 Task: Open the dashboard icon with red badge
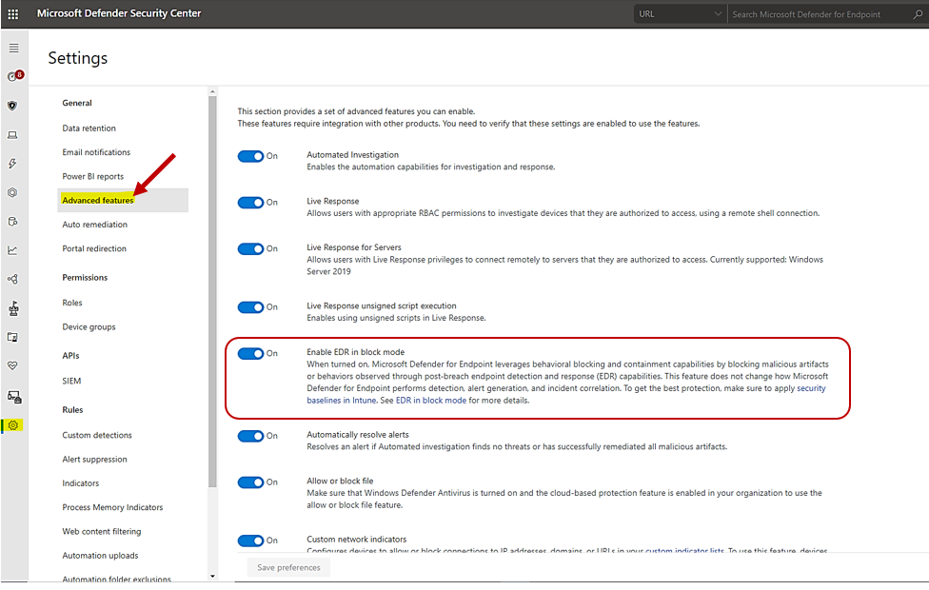(x=14, y=76)
